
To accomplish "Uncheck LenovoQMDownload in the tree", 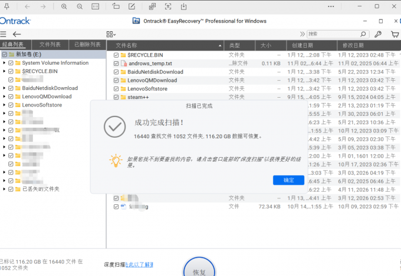I will click(11, 97).
